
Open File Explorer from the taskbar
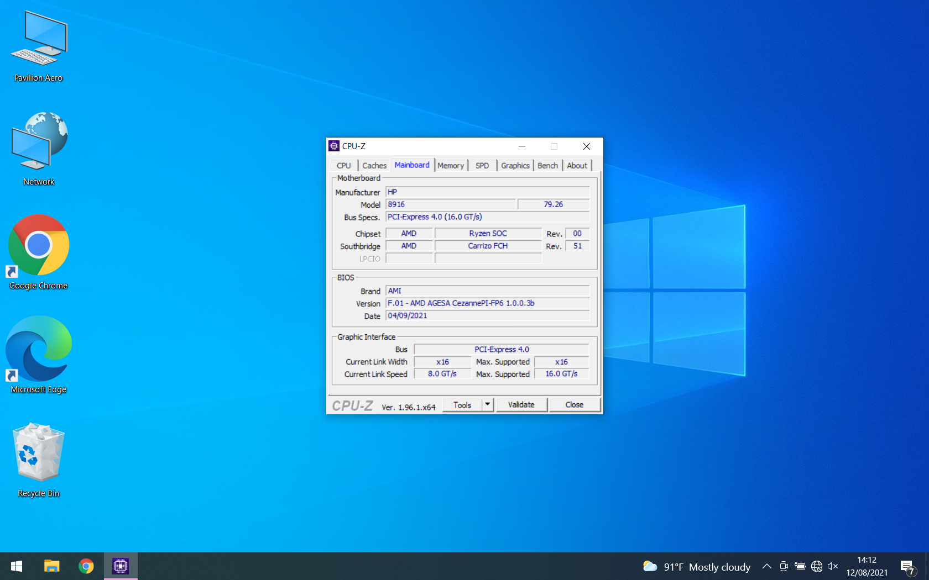click(x=51, y=566)
